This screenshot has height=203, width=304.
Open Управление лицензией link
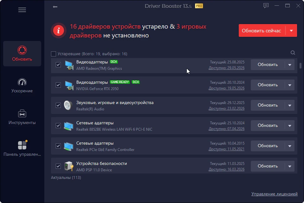coord(274,194)
